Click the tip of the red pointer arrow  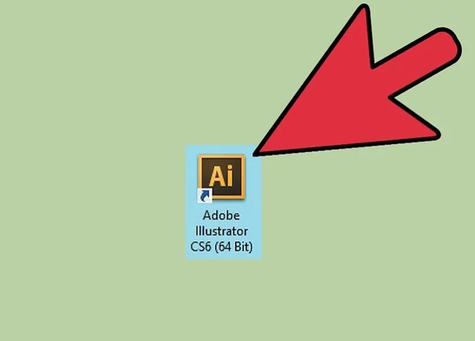[x=255, y=154]
